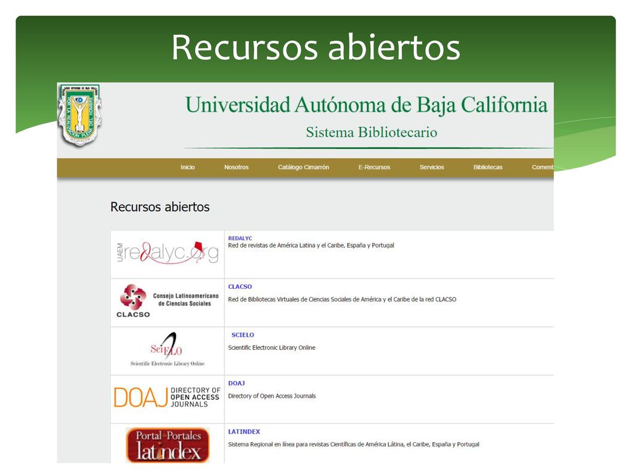
Task: Select text 'Sistema Regional en línea para revistas'
Action: (278, 445)
